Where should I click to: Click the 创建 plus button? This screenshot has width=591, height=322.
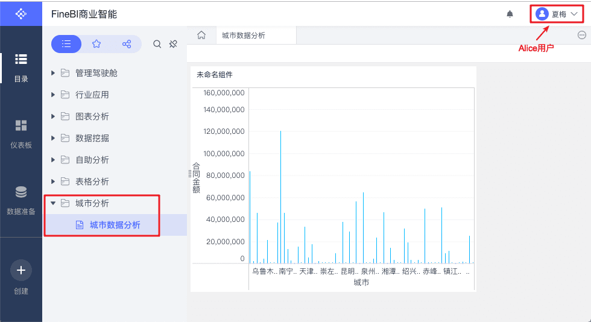[21, 270]
